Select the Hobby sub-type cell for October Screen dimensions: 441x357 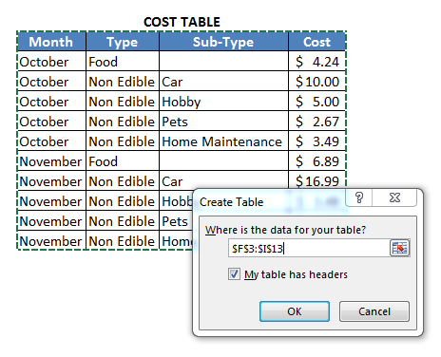pyautogui.click(x=223, y=102)
